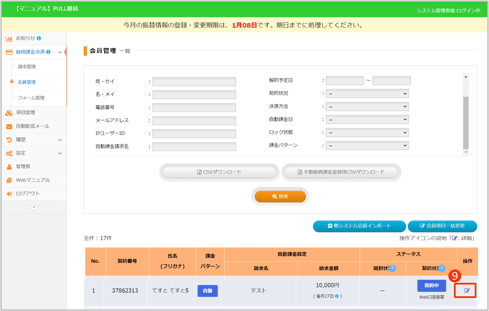Click the help icon beside 契約状況 header

coord(442,268)
